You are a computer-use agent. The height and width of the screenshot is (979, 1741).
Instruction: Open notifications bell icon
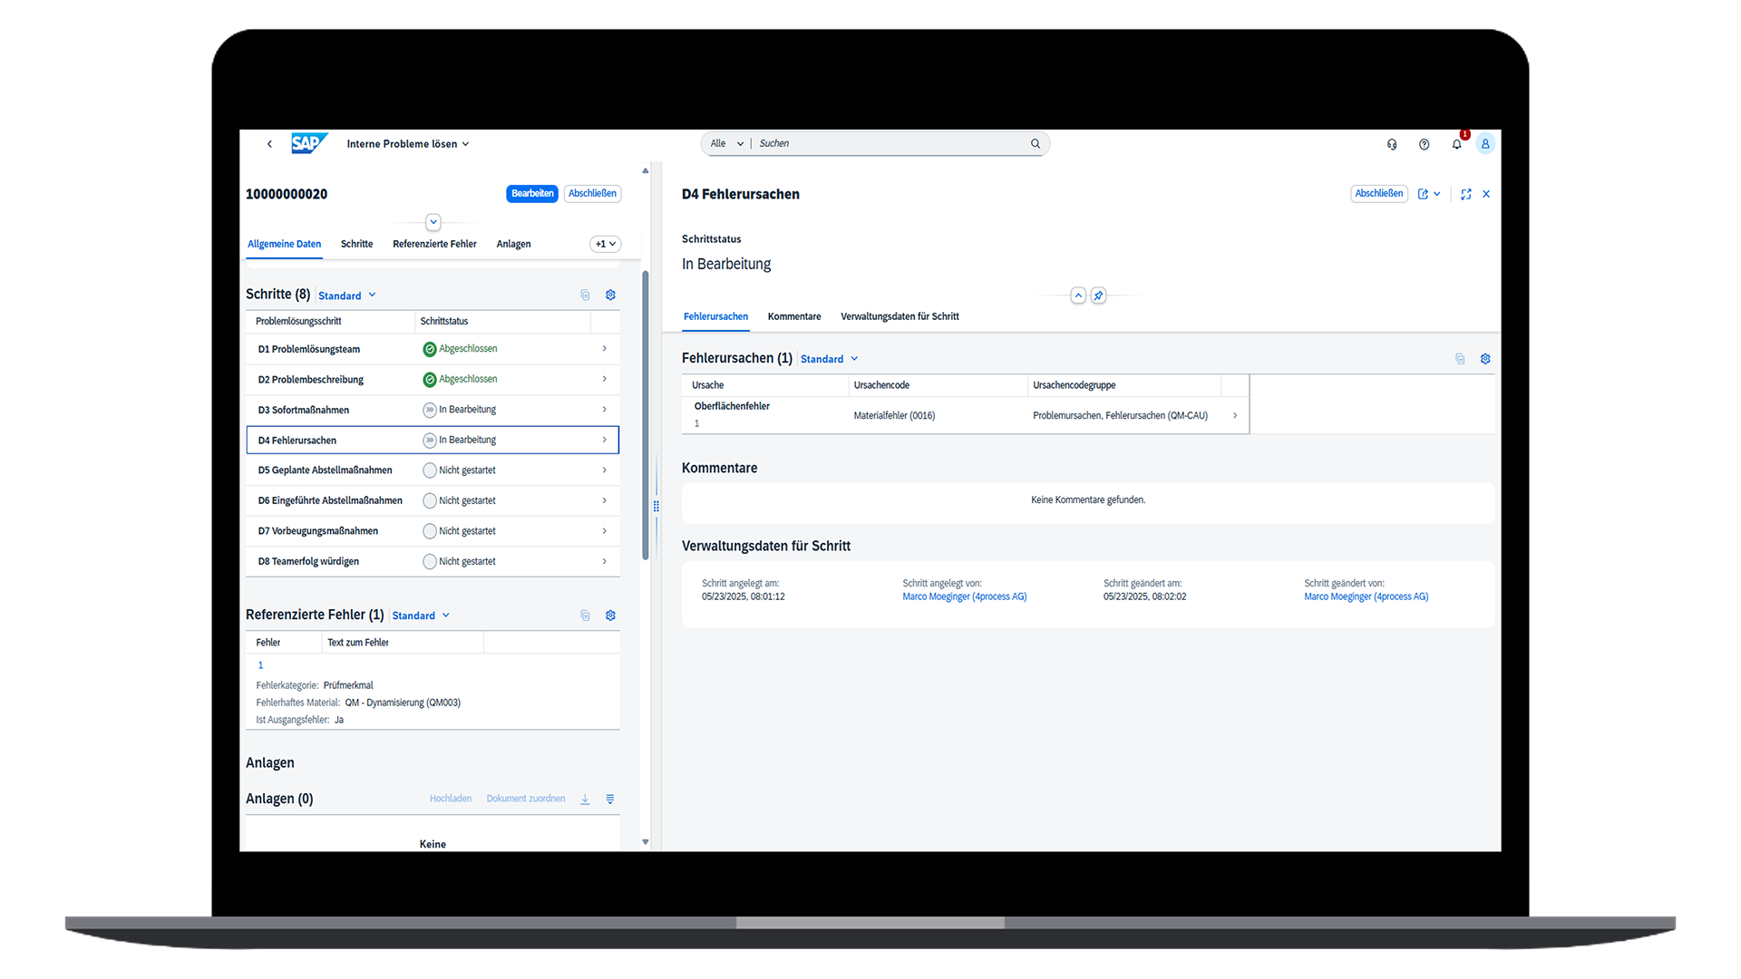[x=1456, y=144]
